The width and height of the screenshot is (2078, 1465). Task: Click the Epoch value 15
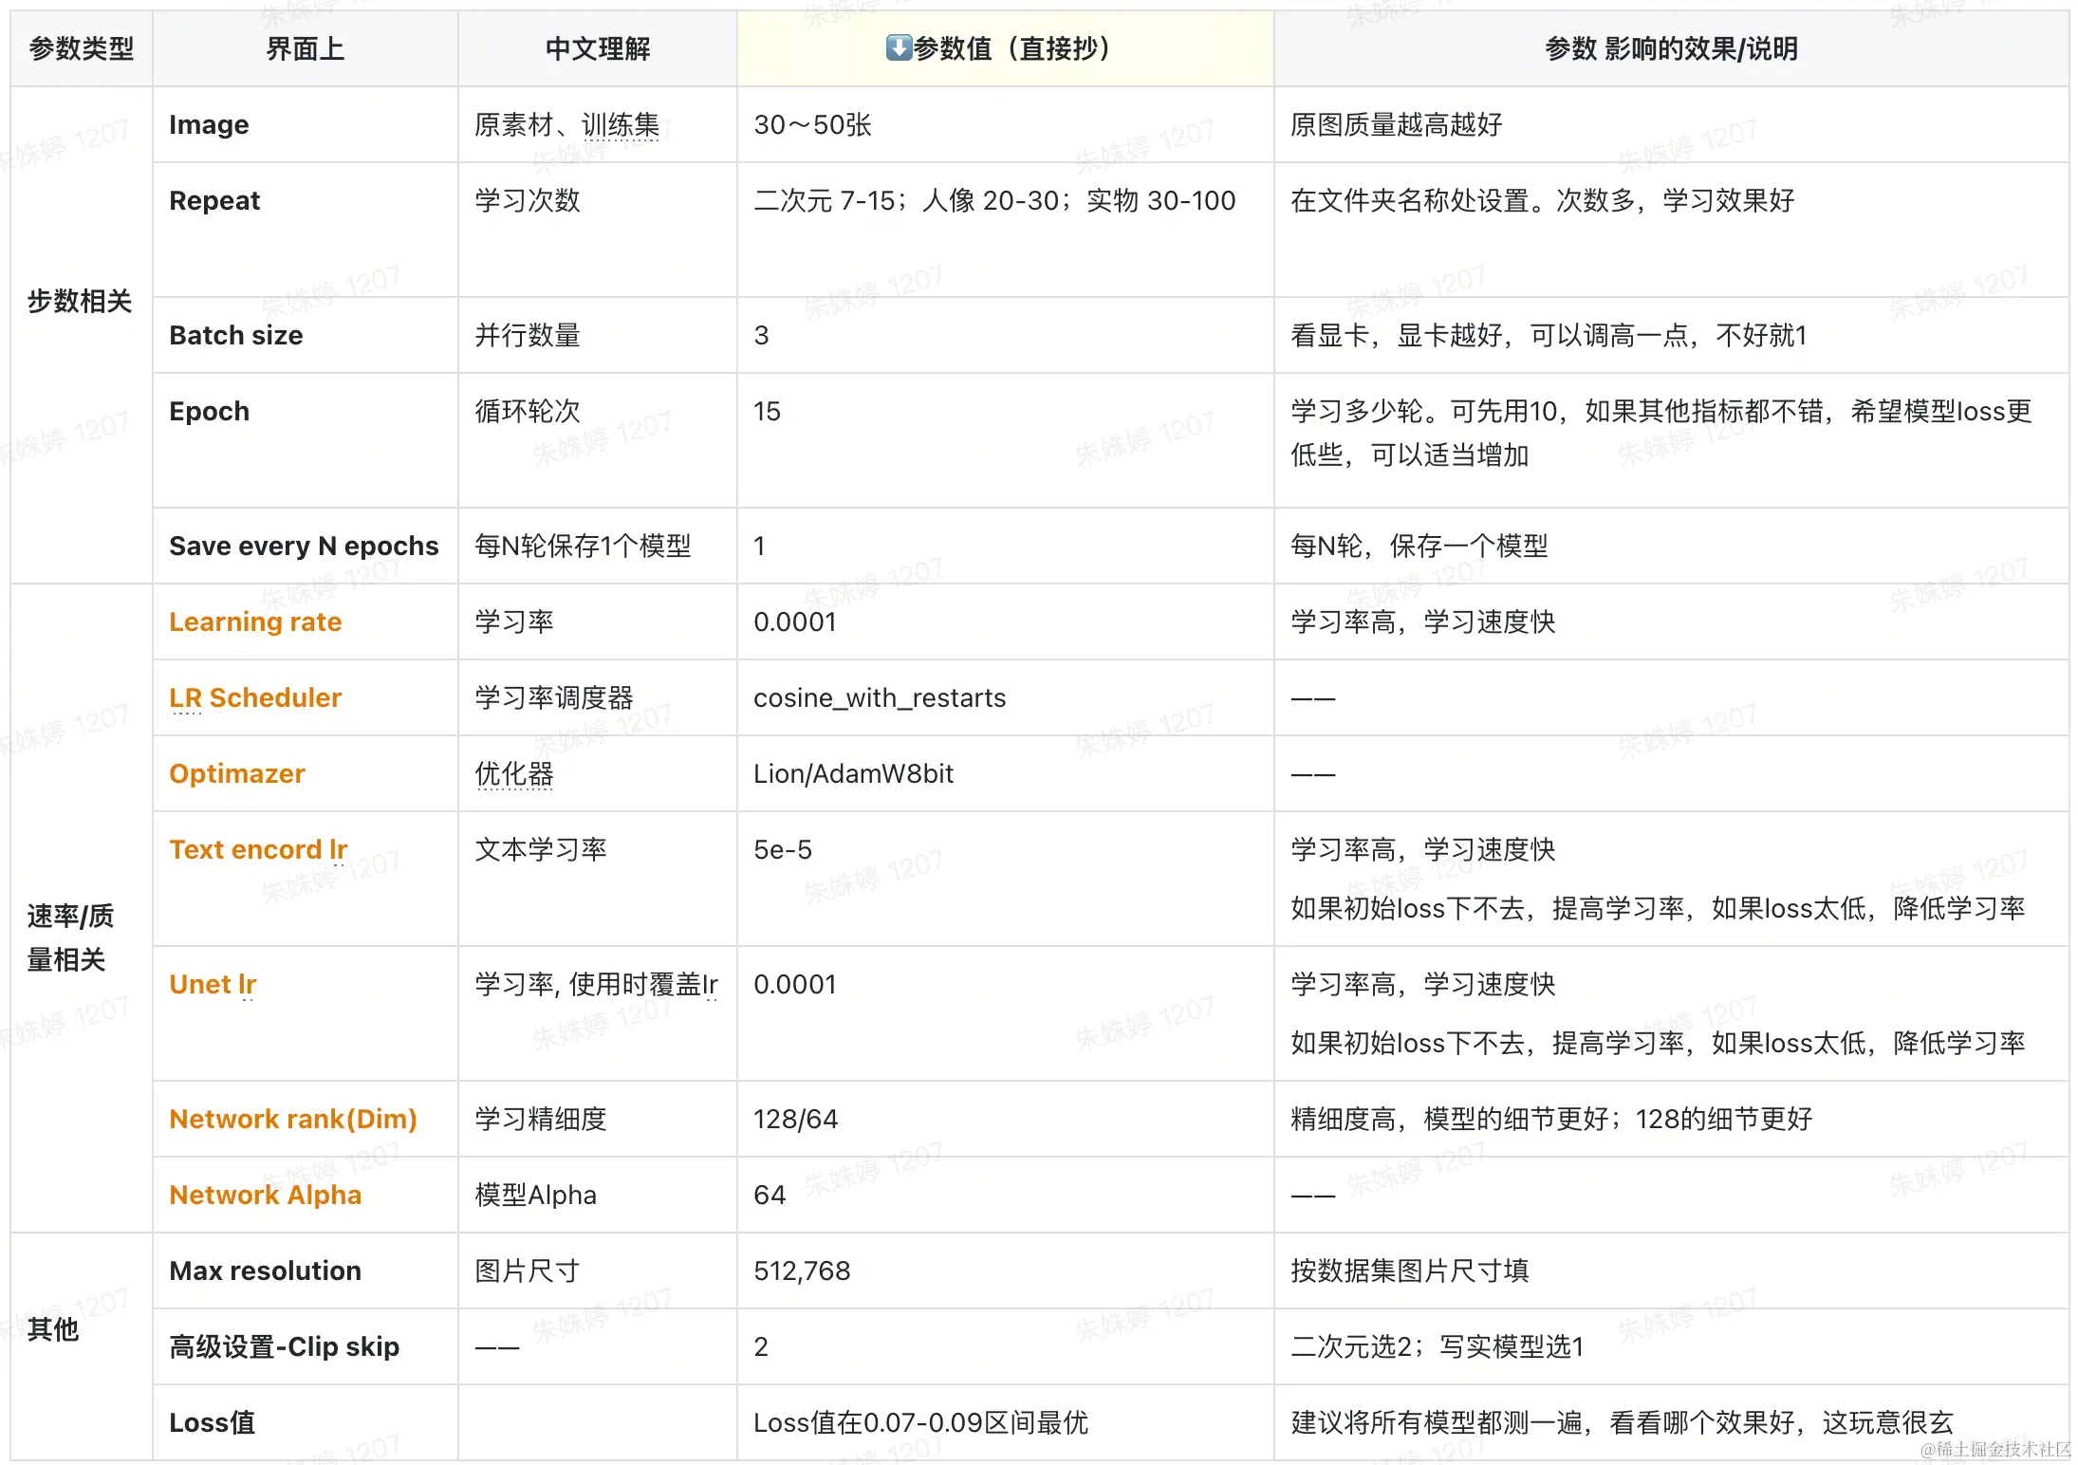[767, 411]
